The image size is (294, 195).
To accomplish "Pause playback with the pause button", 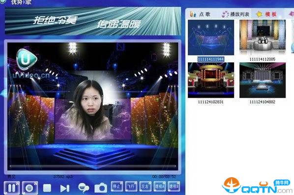I will [x=12, y=188].
